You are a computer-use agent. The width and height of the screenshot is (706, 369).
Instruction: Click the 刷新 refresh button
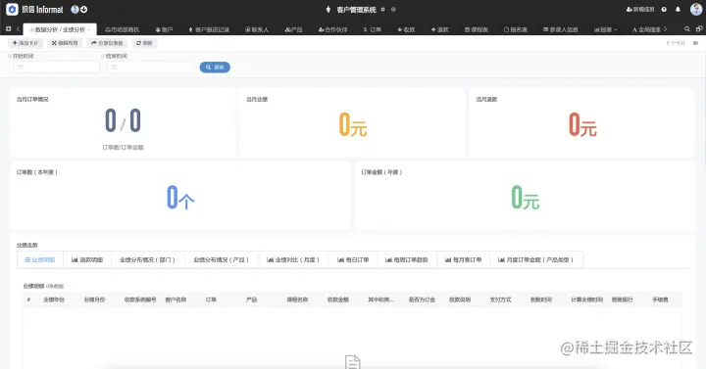144,43
